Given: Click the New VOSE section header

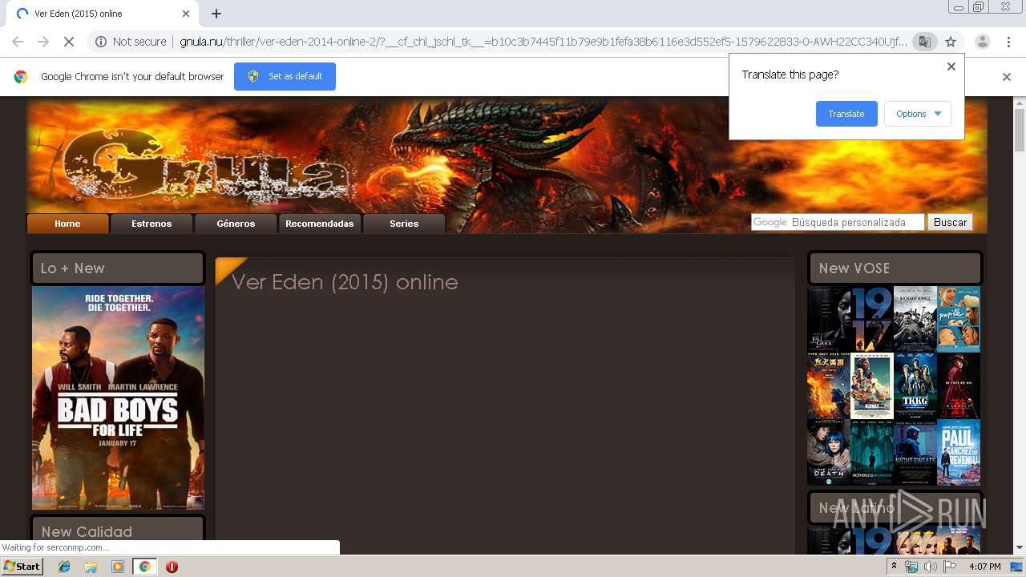Looking at the screenshot, I should tap(895, 268).
